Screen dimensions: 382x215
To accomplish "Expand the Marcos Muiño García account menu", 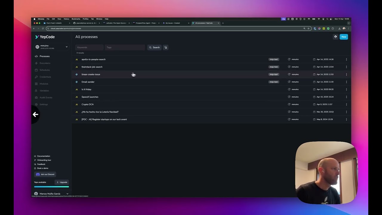I will [x=67, y=194].
